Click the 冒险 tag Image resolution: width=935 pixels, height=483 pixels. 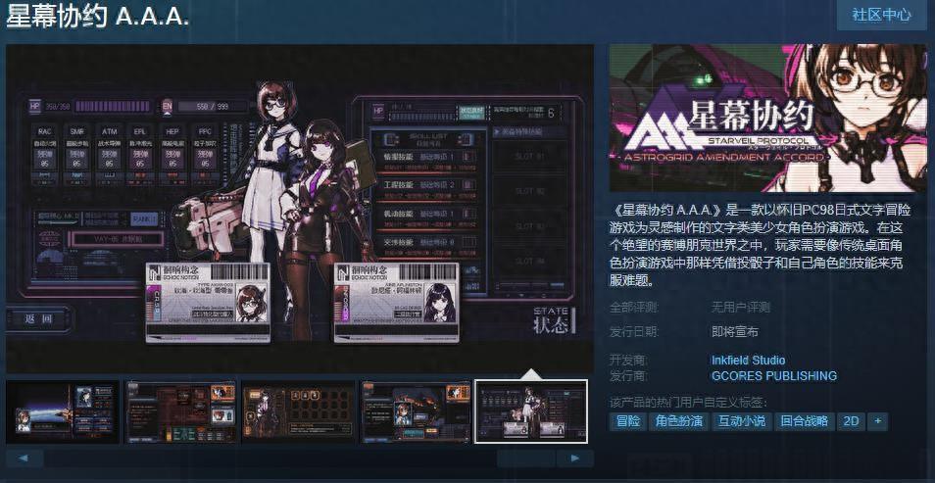click(627, 421)
